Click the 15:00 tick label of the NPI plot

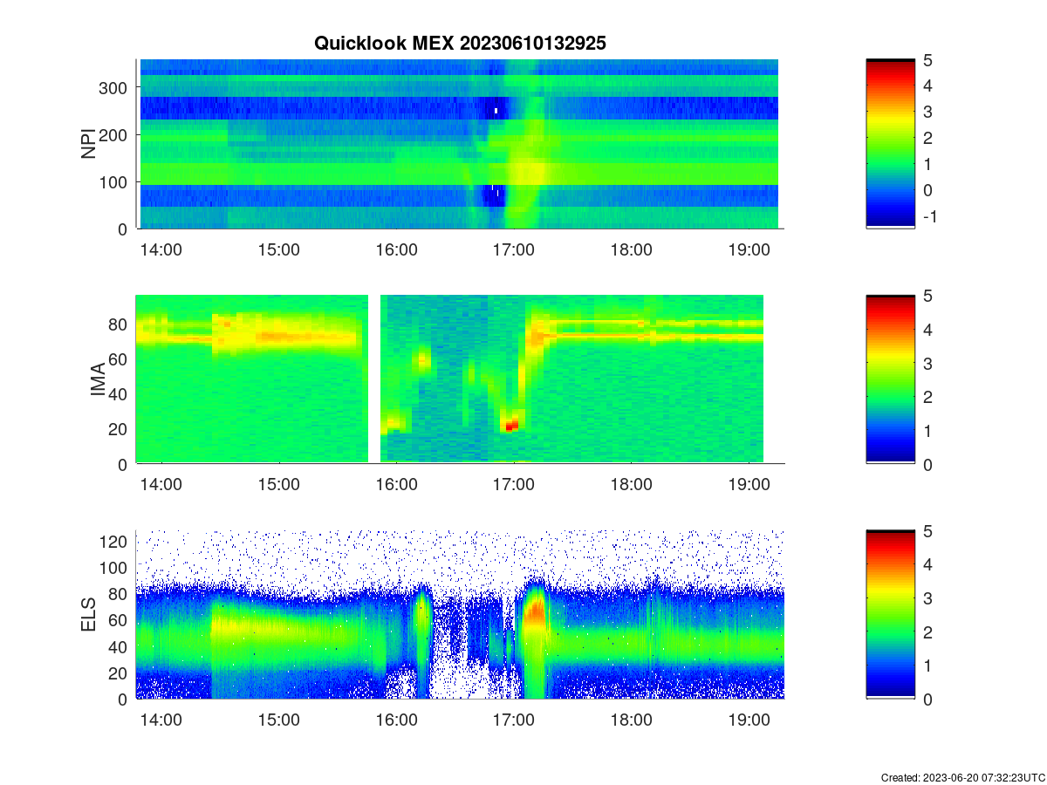tap(279, 249)
